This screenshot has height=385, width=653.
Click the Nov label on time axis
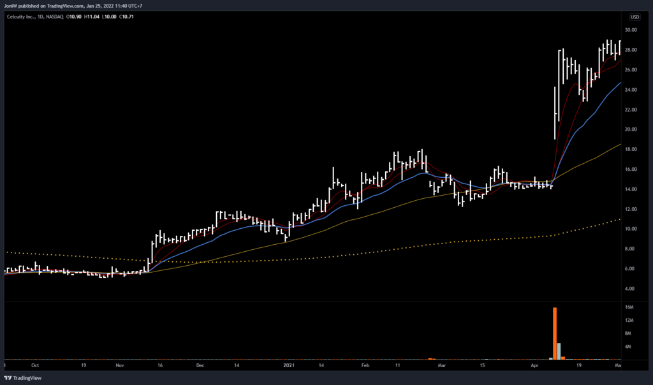click(x=119, y=367)
